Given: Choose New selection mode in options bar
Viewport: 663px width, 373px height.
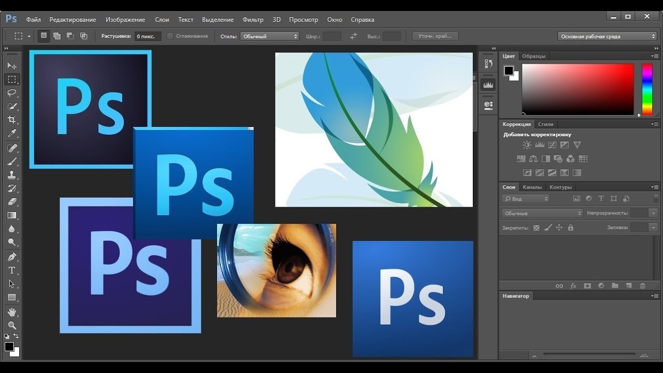Looking at the screenshot, I should tap(44, 36).
